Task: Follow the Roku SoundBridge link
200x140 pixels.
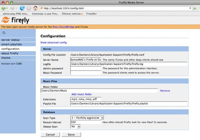Action: [x=64, y=27]
